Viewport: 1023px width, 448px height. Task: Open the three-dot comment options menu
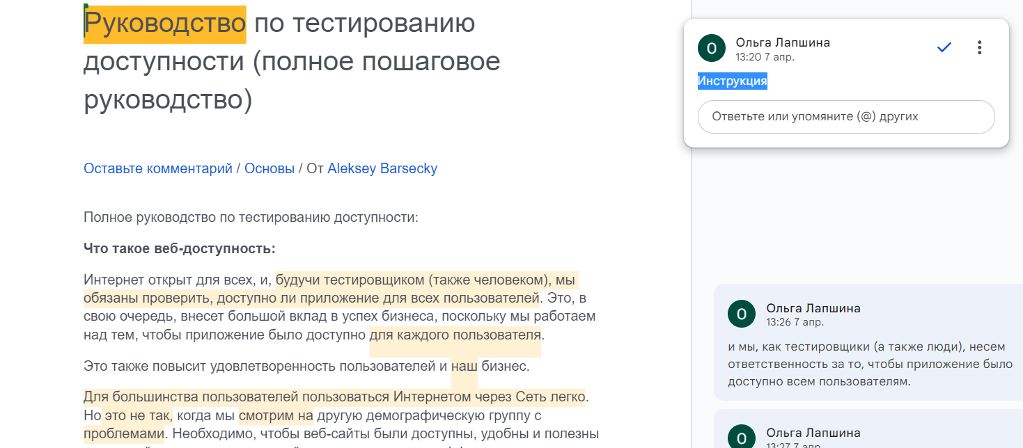(979, 47)
